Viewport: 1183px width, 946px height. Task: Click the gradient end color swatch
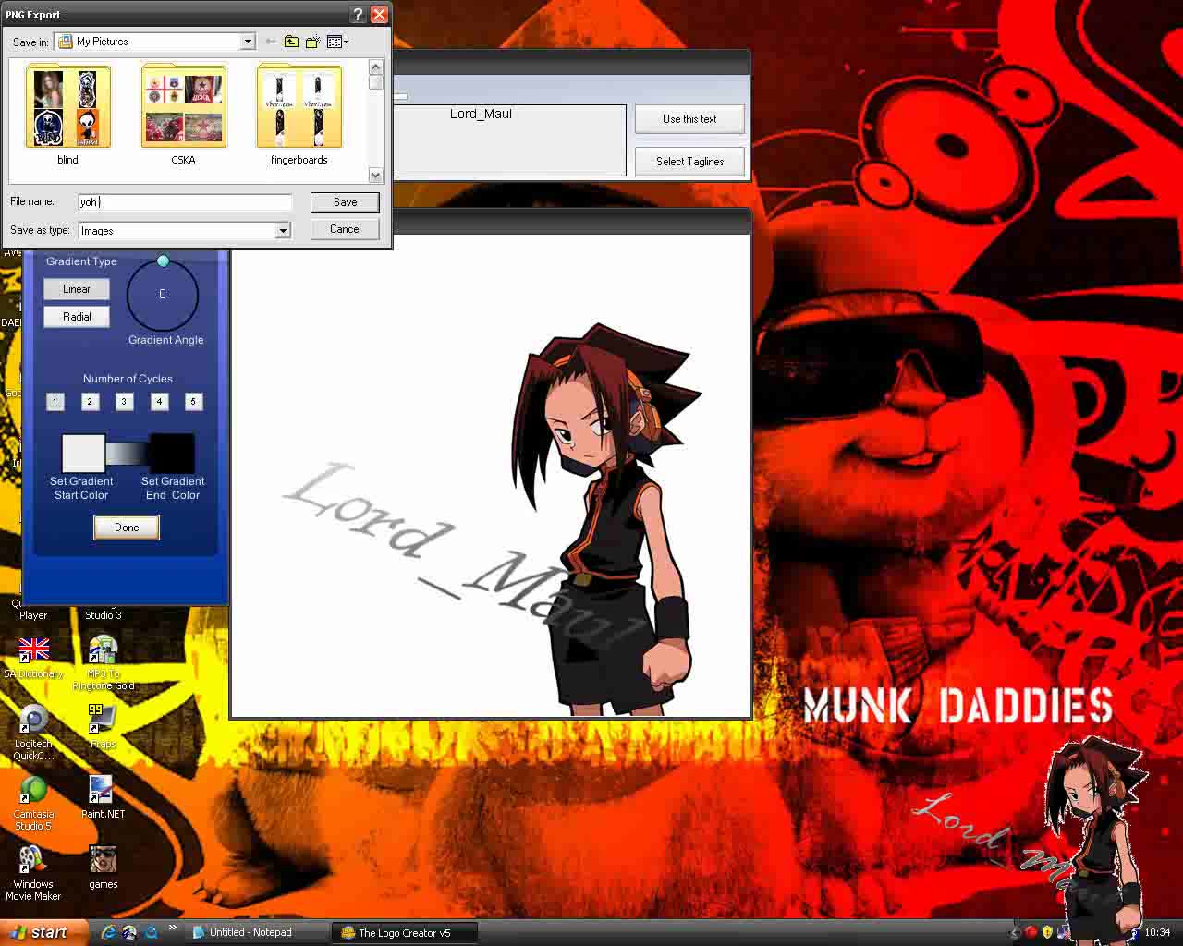172,454
